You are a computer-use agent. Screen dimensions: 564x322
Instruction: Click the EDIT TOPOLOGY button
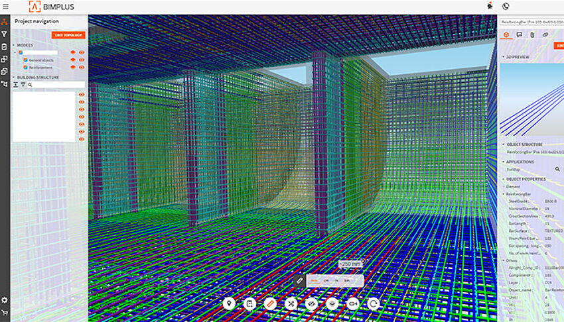coord(68,35)
